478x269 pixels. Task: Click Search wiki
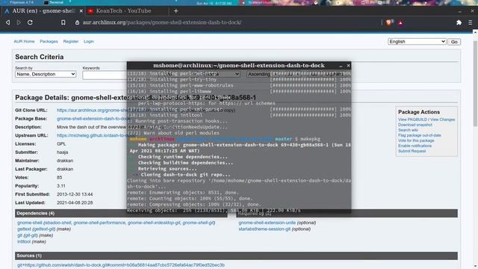tap(408, 130)
